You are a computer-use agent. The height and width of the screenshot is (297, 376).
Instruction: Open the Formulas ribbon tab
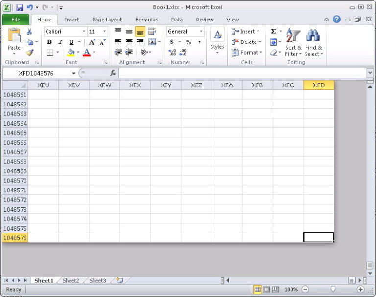146,20
